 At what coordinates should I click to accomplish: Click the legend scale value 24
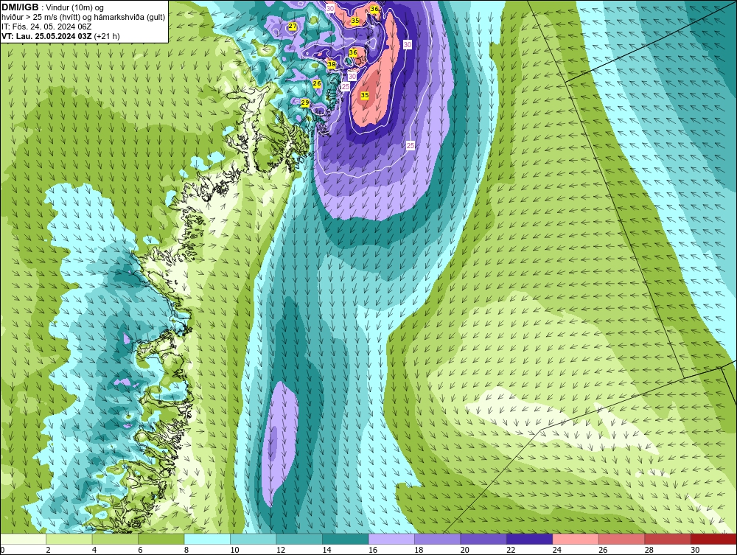557,550
